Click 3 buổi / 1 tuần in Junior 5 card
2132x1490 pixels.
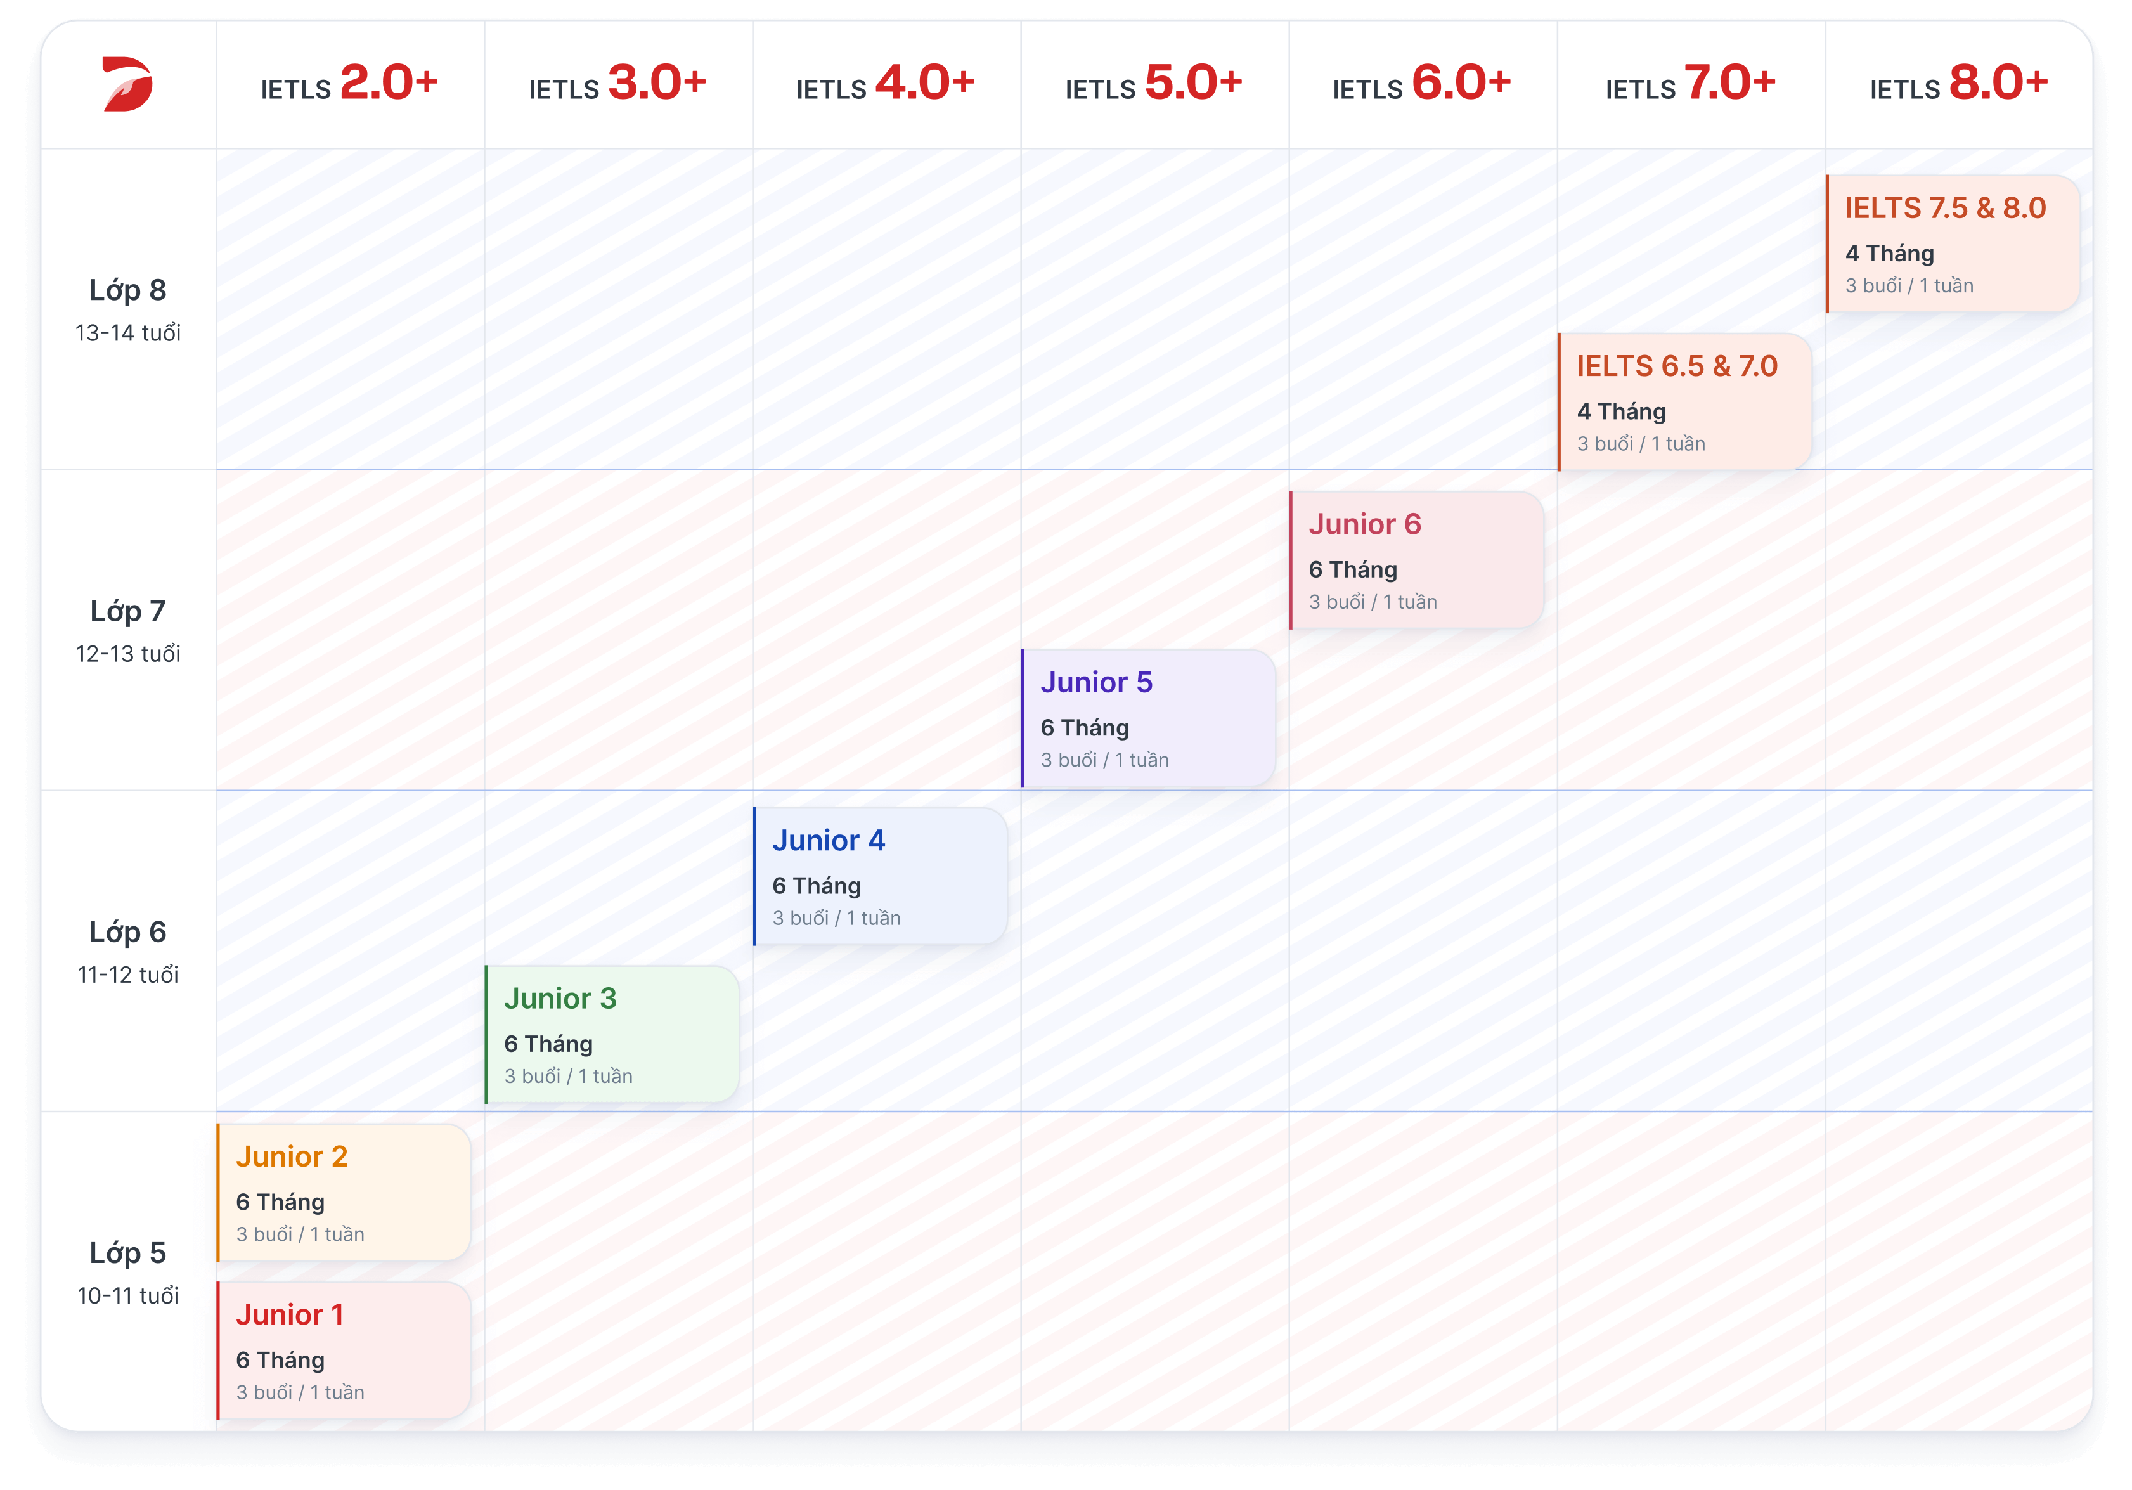(1104, 760)
